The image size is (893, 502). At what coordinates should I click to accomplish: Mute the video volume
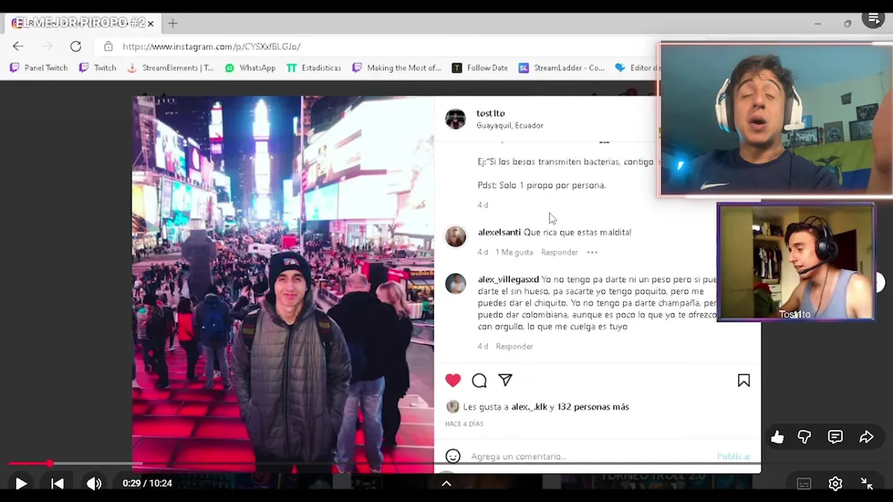coord(94,483)
